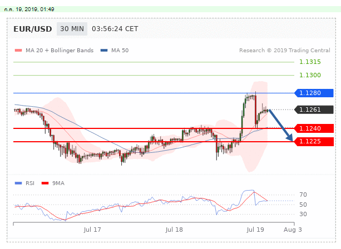This screenshot has width=341, height=249.
Task: Click the RSI 70 axis value
Action: [303, 195]
